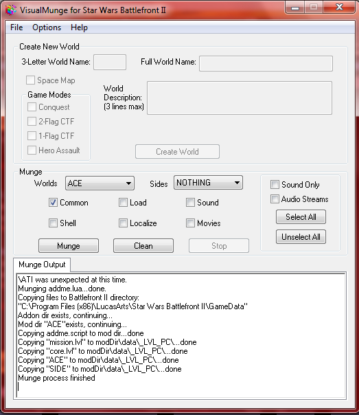359x415 pixels.
Task: Focus the World Description text box
Action: 240,98
